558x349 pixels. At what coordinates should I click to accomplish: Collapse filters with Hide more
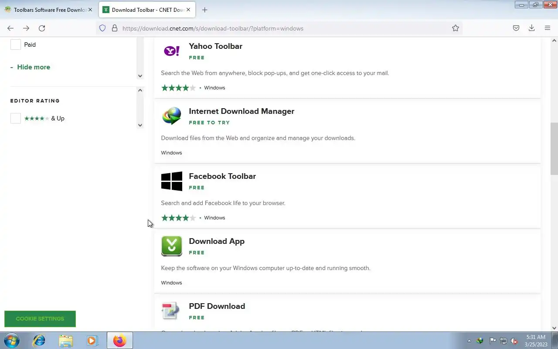tap(30, 67)
